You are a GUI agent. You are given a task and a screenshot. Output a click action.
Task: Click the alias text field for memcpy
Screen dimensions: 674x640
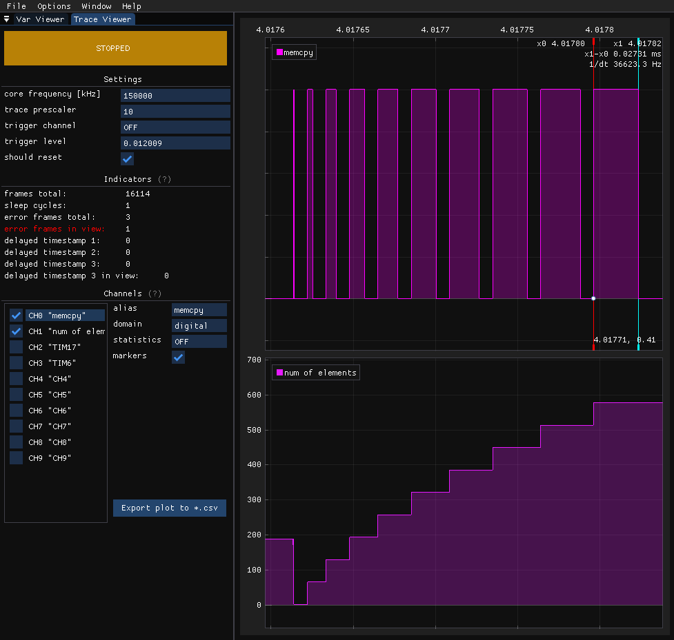199,310
